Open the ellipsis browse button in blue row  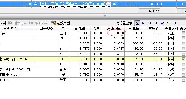(x=108, y=4)
